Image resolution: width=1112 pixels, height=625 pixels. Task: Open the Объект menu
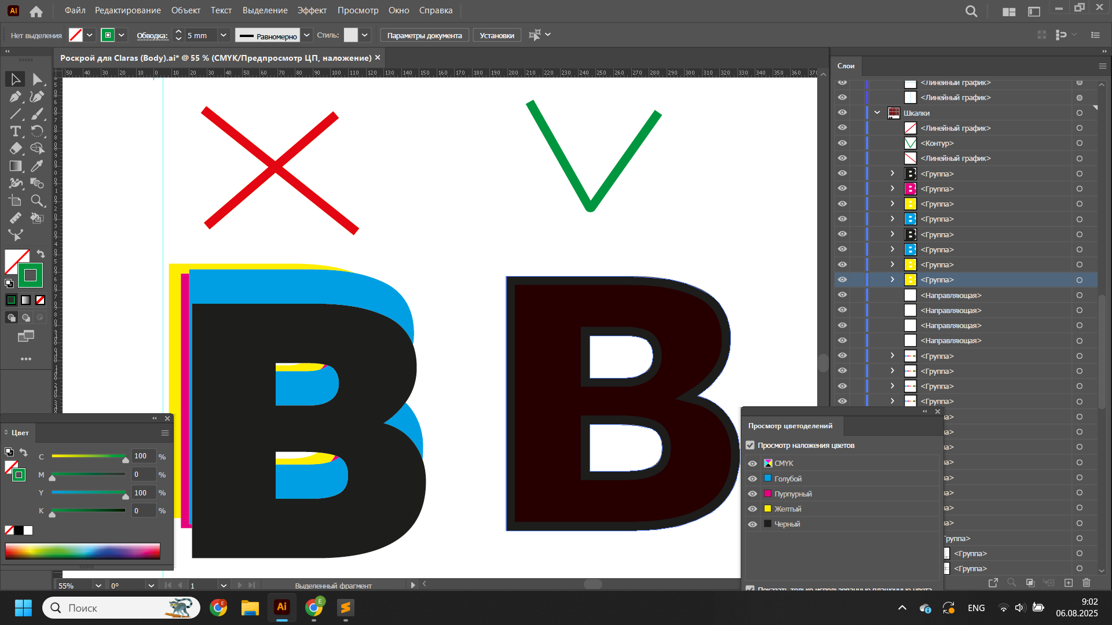pyautogui.click(x=186, y=10)
